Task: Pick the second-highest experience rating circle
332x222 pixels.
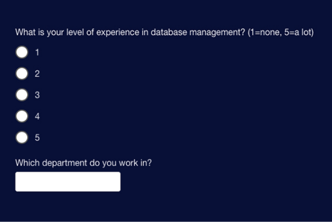Action: [x=22, y=116]
